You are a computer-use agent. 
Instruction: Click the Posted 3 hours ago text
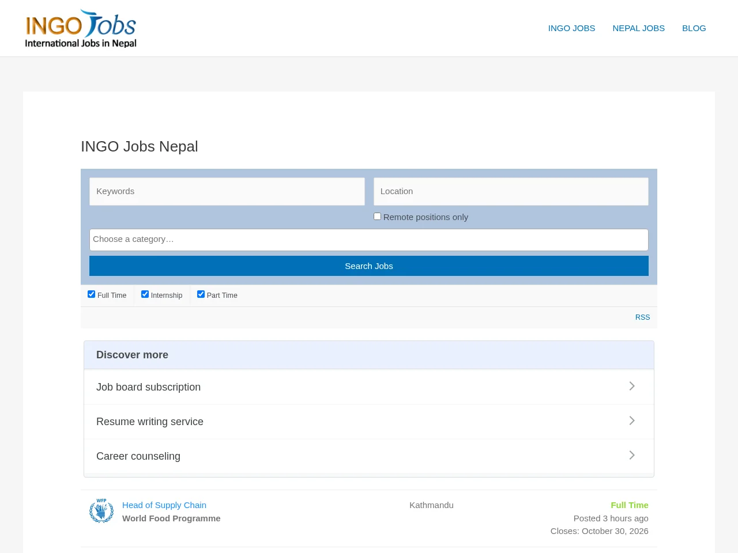[611, 518]
